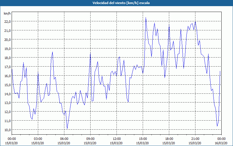This screenshot has height=146, width=233.
Task: Click the 06:00 time axis label
Action: pyautogui.click(x=64, y=139)
